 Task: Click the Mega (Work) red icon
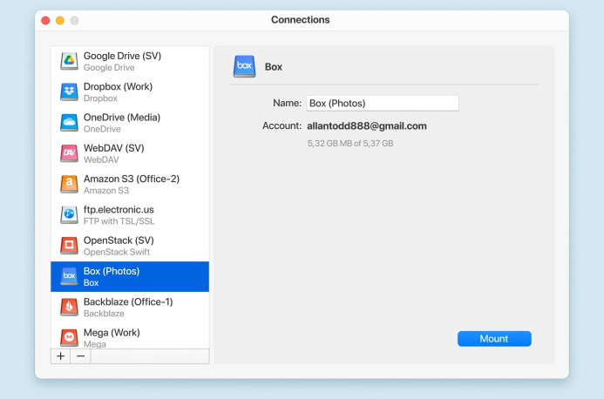(x=70, y=338)
